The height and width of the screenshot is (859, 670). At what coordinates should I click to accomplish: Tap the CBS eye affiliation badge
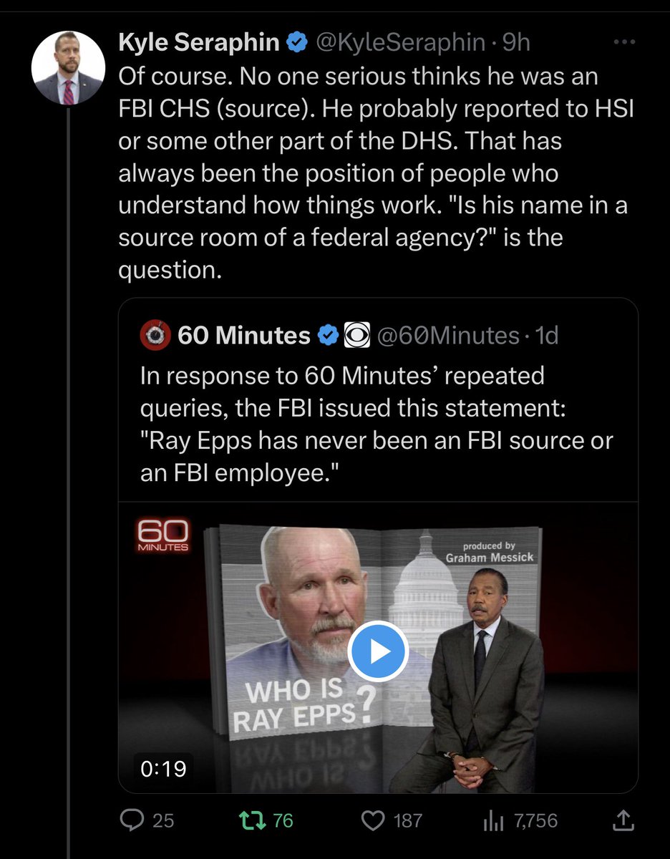(x=356, y=335)
